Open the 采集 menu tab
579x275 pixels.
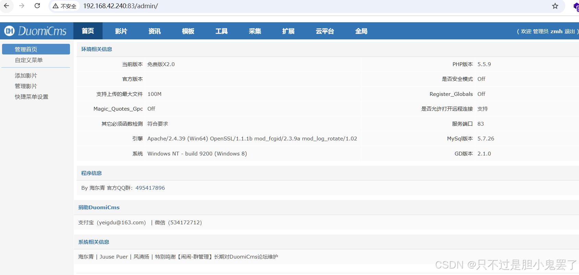click(x=255, y=31)
